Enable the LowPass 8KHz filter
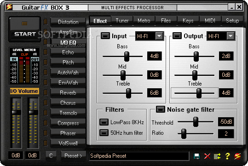The image size is (248, 166). pyautogui.click(x=104, y=122)
